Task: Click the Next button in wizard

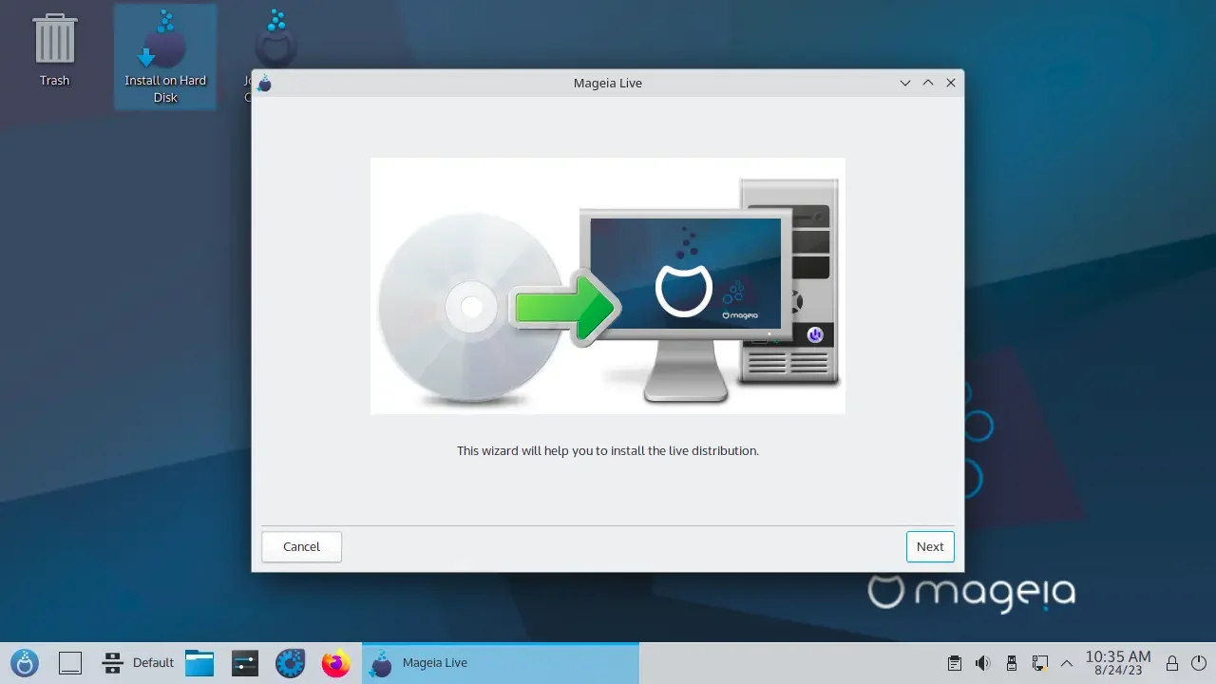Action: (930, 546)
